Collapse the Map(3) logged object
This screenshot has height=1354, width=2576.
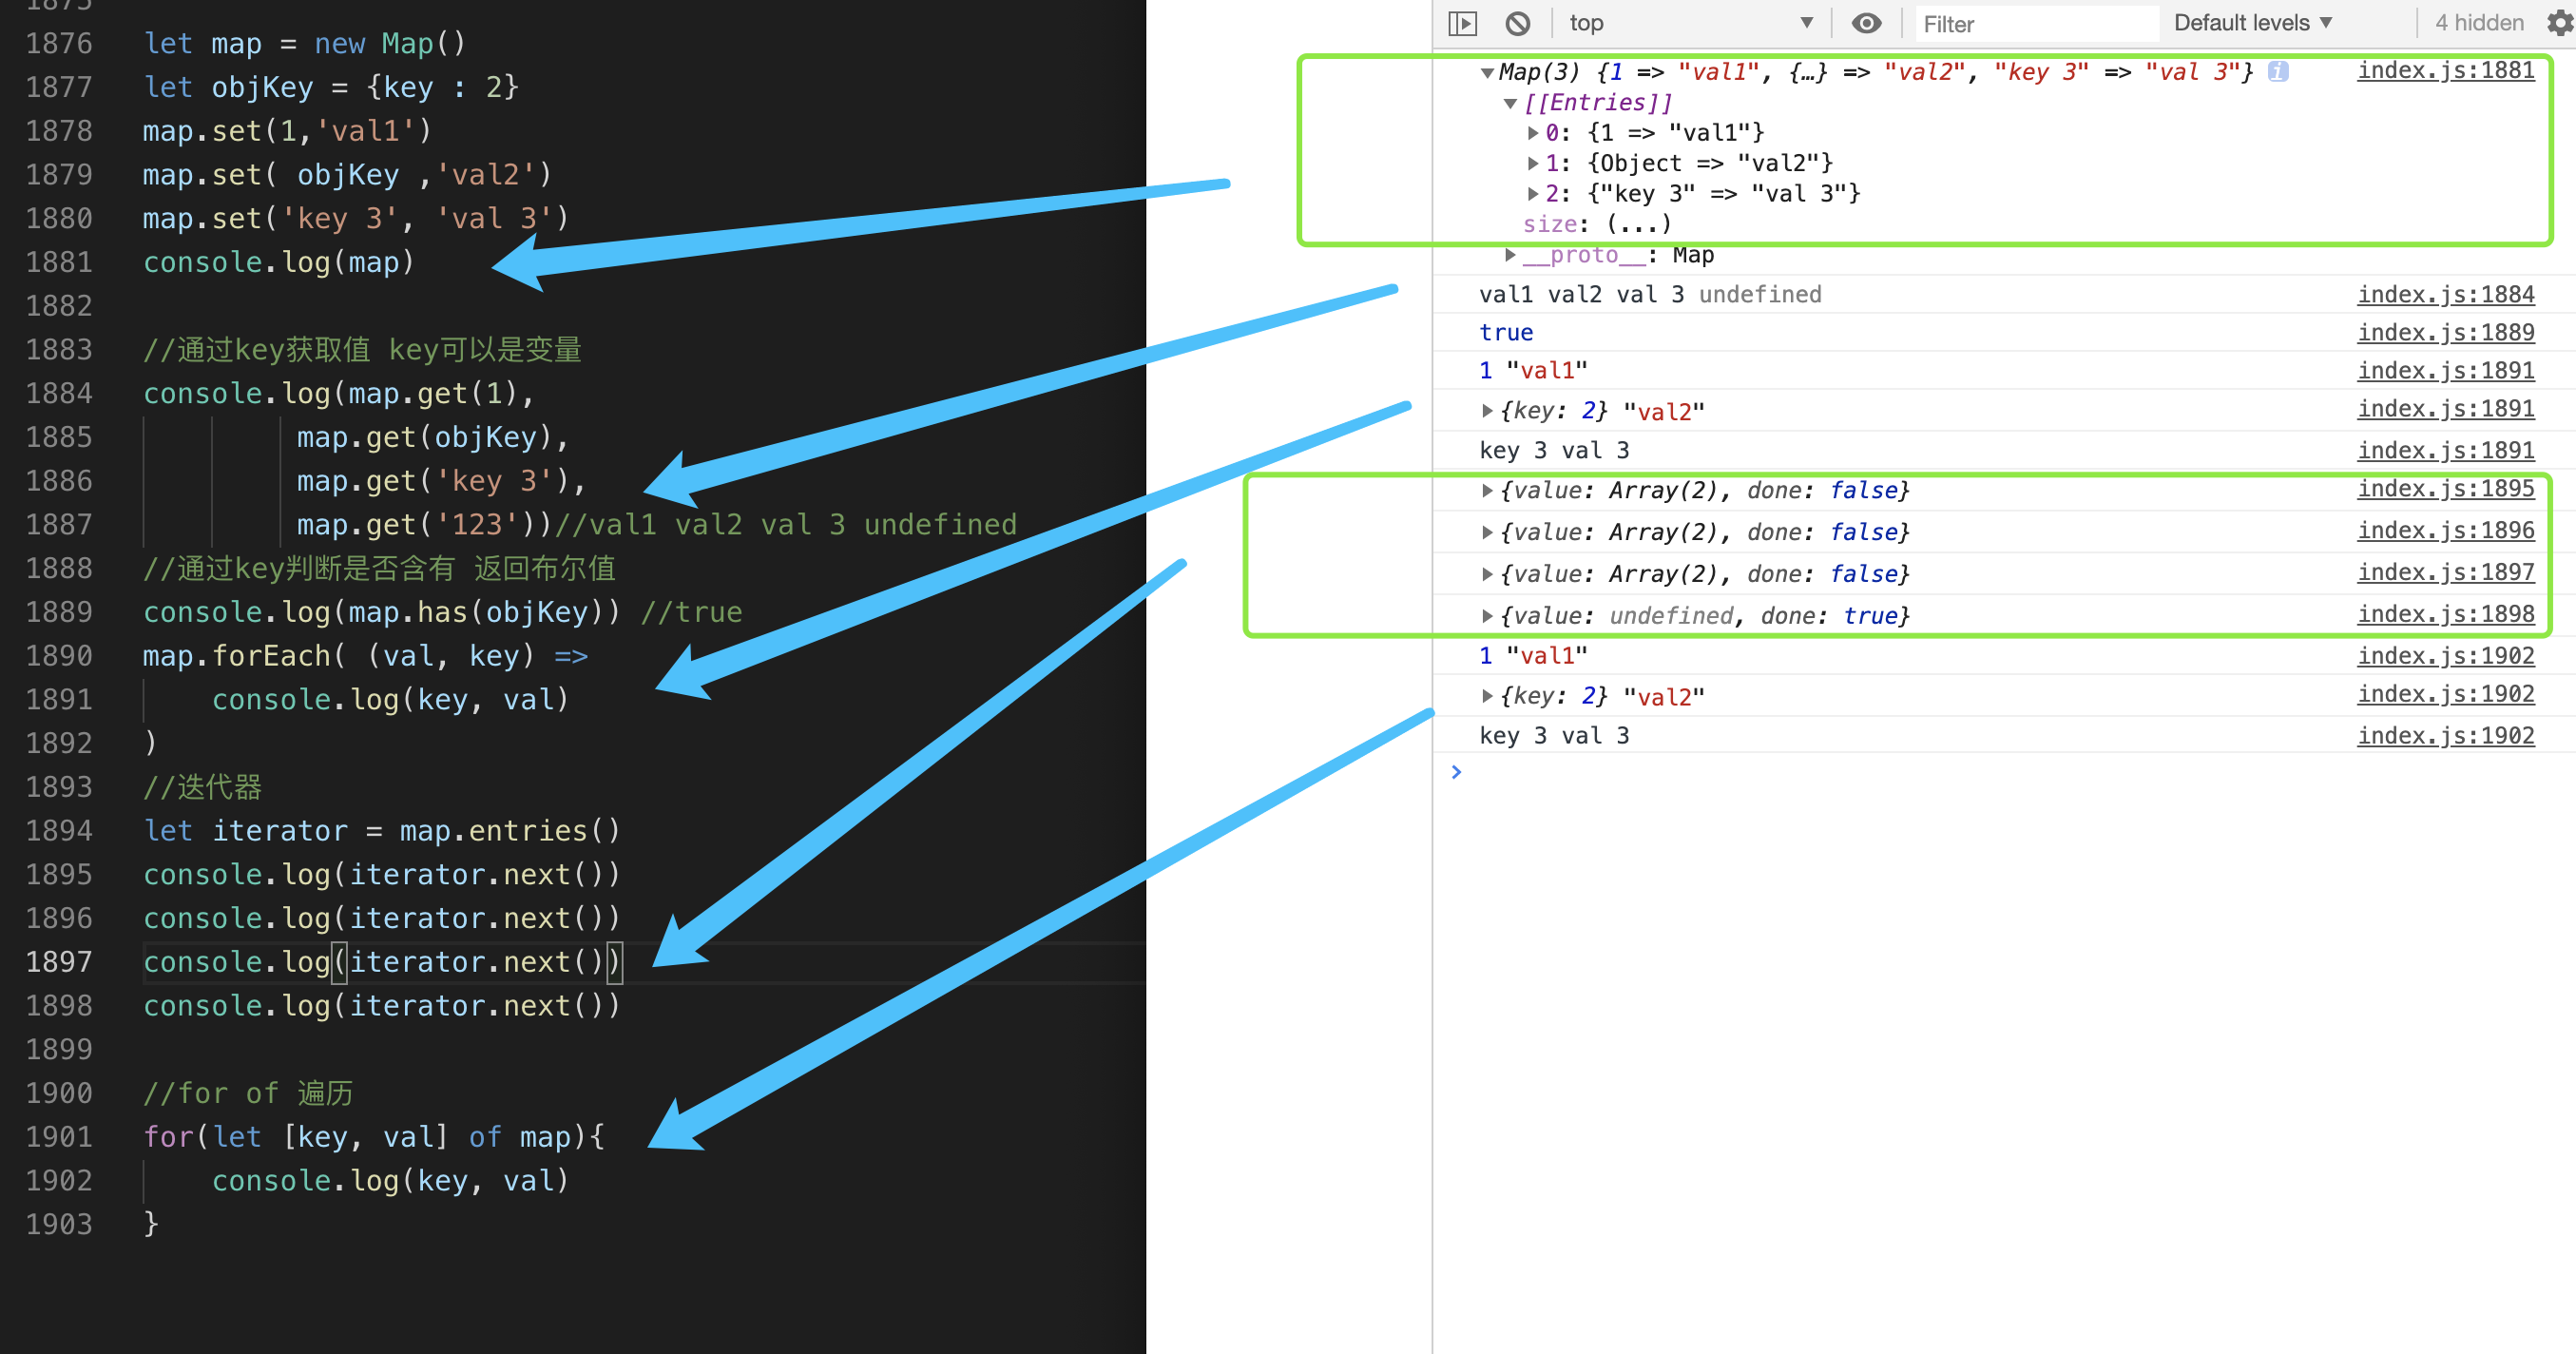(x=1487, y=72)
